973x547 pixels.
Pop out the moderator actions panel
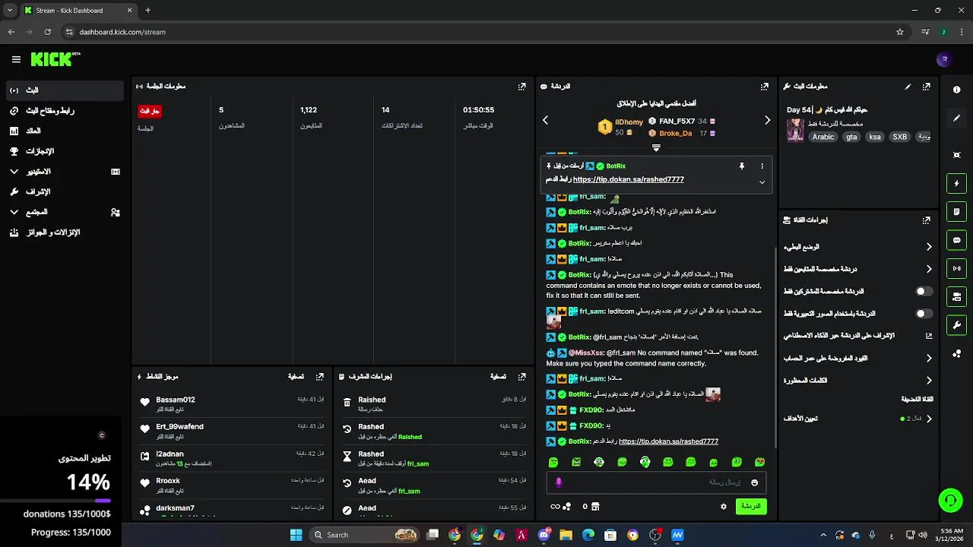pyautogui.click(x=522, y=376)
